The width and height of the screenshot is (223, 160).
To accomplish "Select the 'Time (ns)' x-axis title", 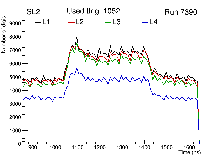I will pyautogui.click(x=190, y=153).
